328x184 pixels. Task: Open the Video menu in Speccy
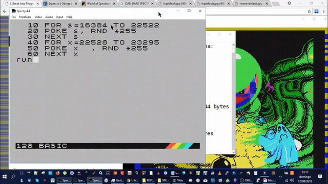tap(38, 17)
